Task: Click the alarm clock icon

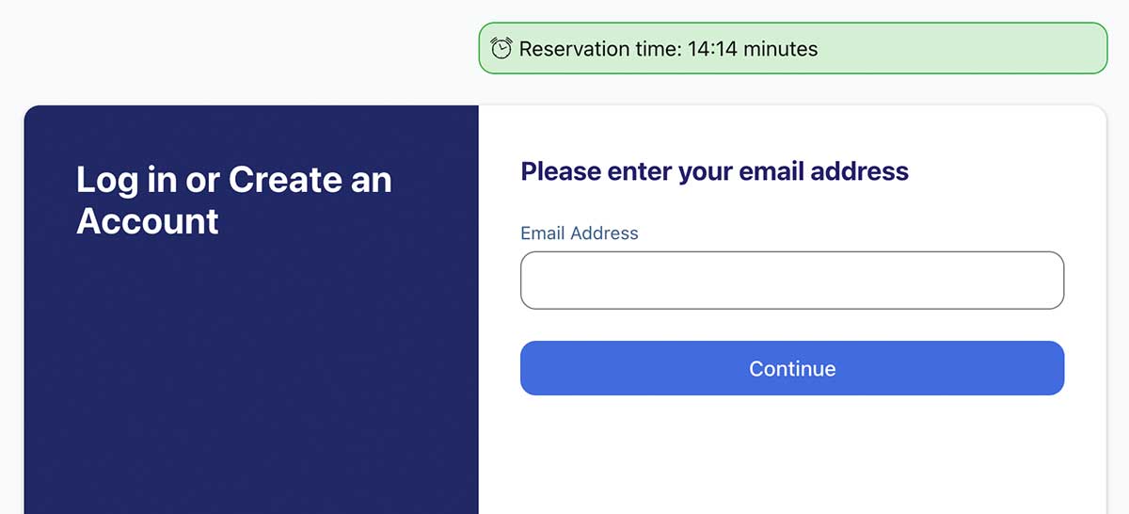Action: coord(501,48)
